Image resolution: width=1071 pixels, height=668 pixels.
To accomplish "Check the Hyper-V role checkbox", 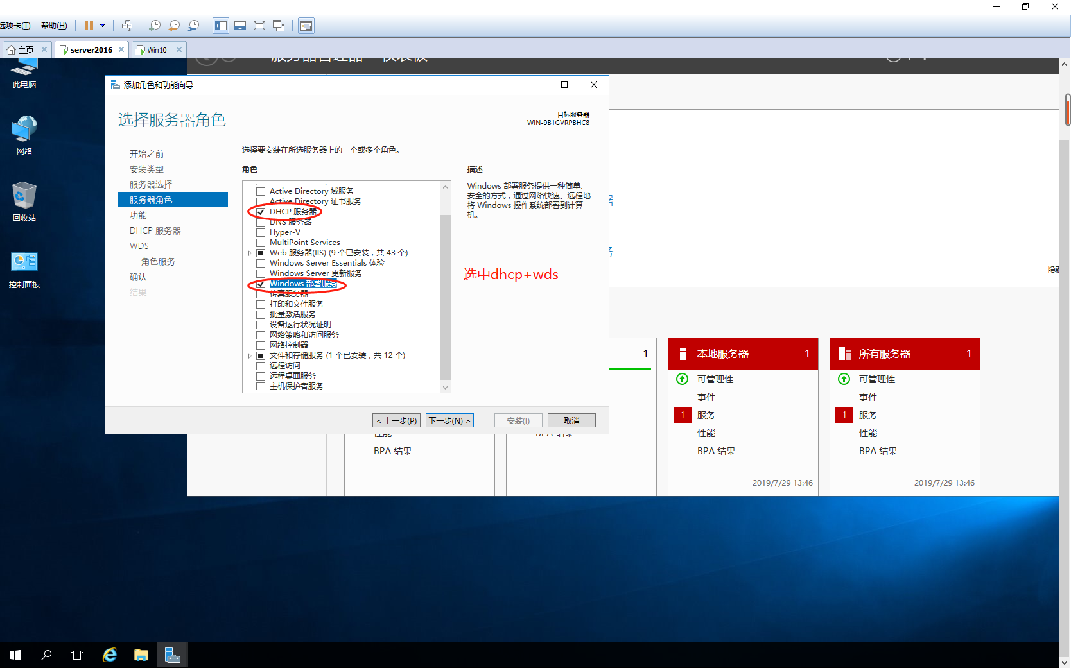I will [x=261, y=232].
